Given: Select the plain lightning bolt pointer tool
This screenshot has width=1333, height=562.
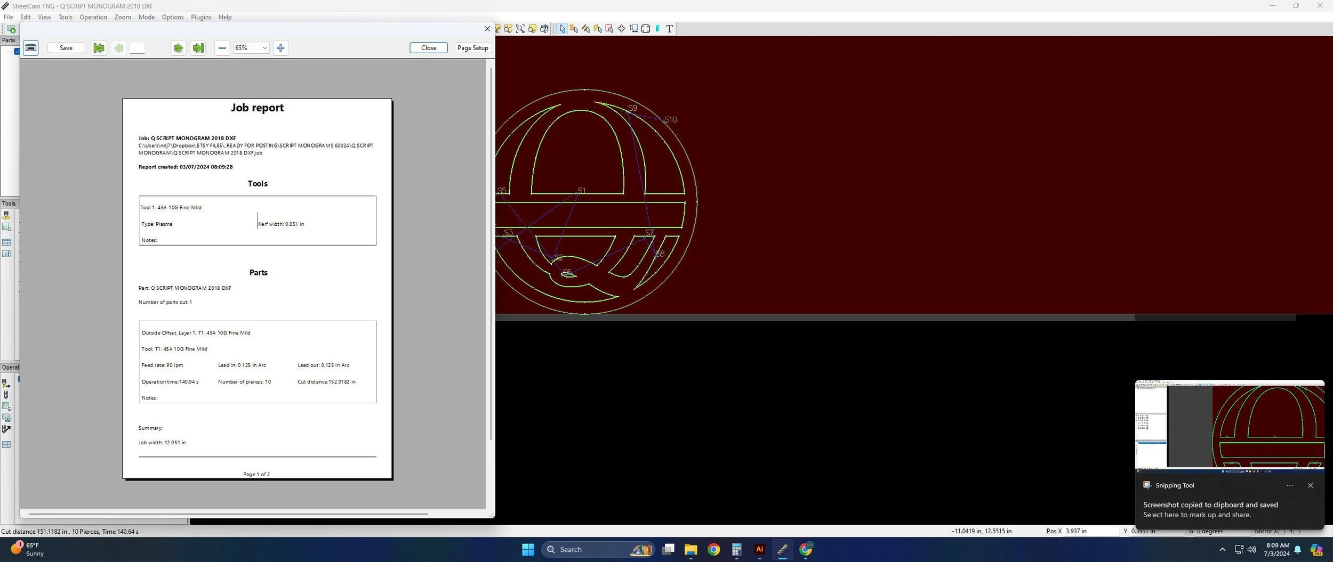Looking at the screenshot, I should point(597,29).
